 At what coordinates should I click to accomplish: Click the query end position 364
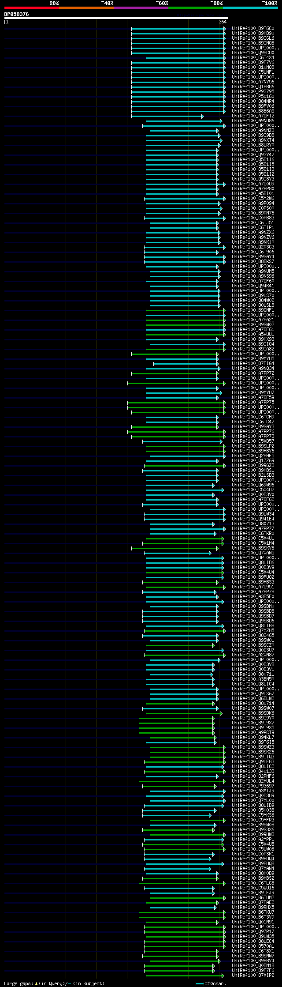click(x=222, y=22)
